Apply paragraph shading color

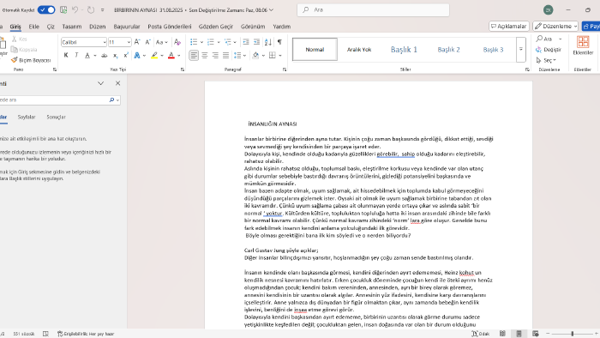pos(255,56)
